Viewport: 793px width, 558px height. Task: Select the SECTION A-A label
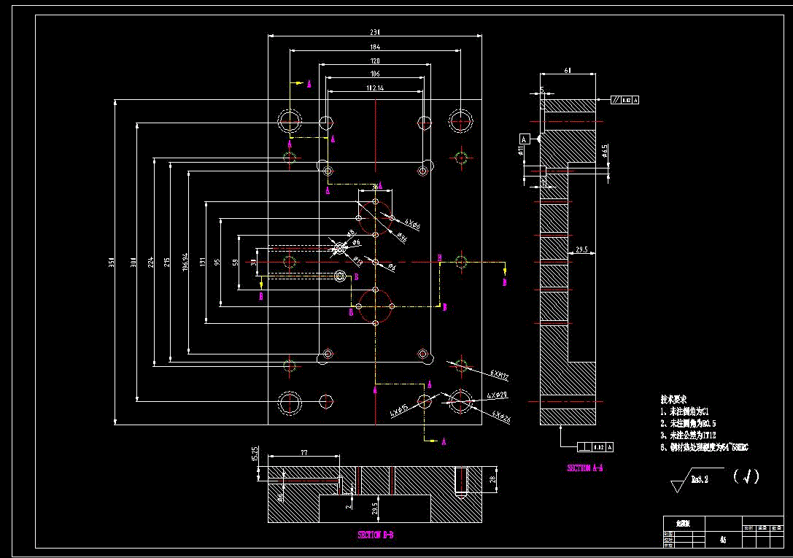coord(584,468)
